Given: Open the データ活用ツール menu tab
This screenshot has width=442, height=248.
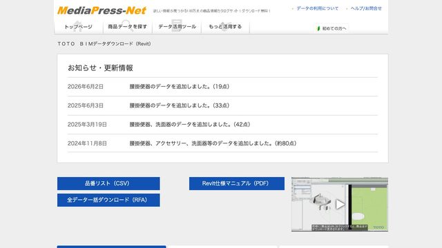Looking at the screenshot, I should (x=177, y=27).
